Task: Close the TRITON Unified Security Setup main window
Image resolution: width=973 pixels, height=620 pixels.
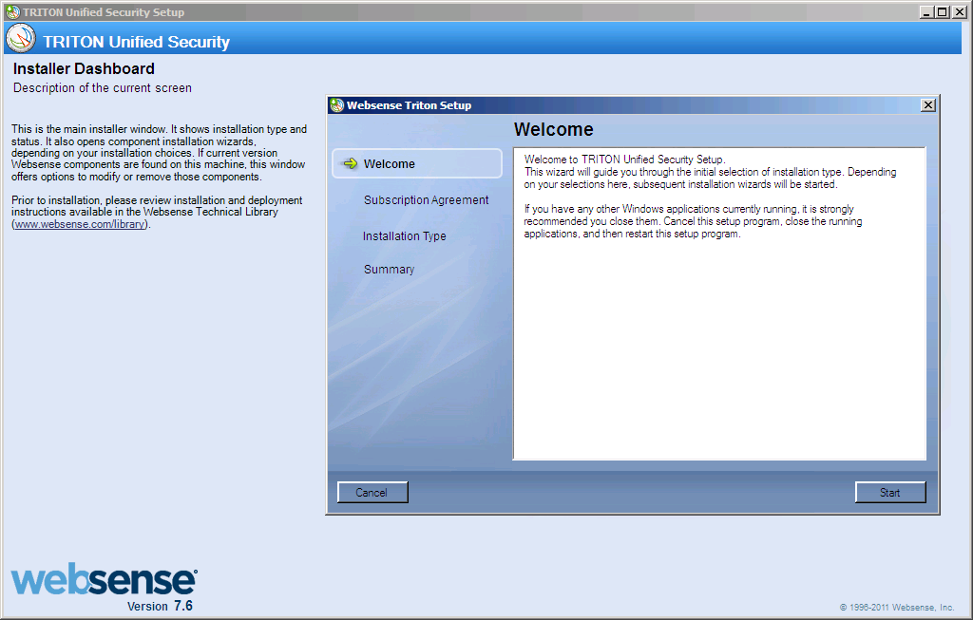Action: 959,11
